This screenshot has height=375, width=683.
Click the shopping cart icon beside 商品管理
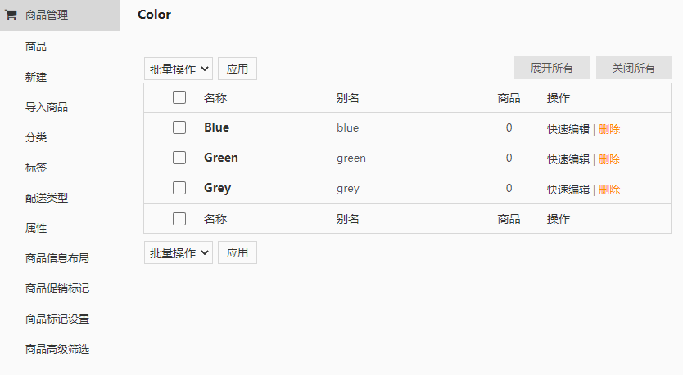pos(11,15)
